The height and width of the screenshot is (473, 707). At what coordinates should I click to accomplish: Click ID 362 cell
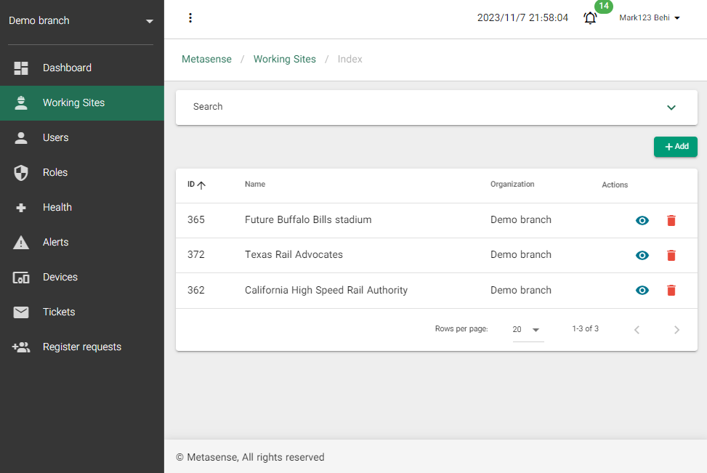click(x=196, y=291)
